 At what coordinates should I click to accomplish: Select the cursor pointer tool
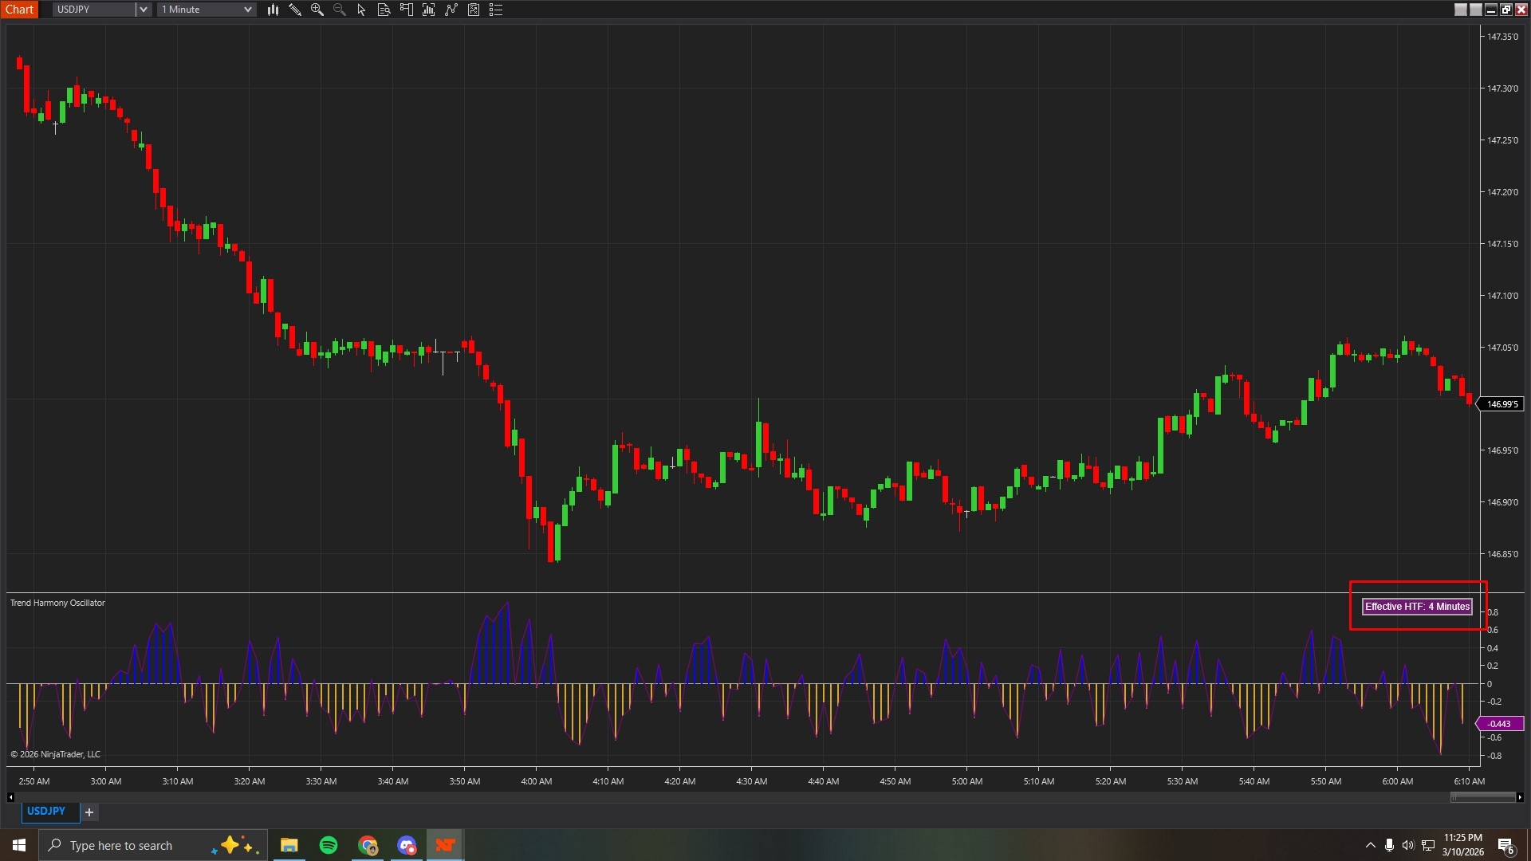[361, 10]
